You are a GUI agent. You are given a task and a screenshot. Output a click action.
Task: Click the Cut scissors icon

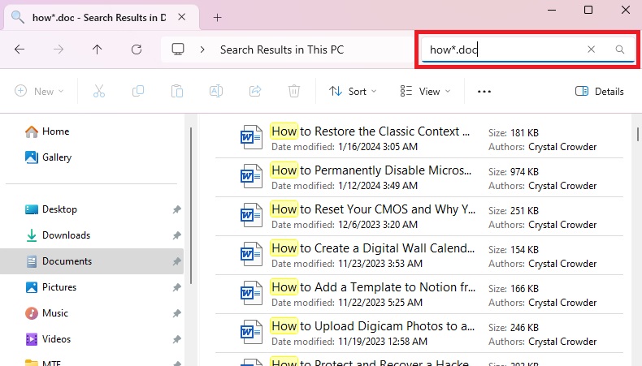99,91
